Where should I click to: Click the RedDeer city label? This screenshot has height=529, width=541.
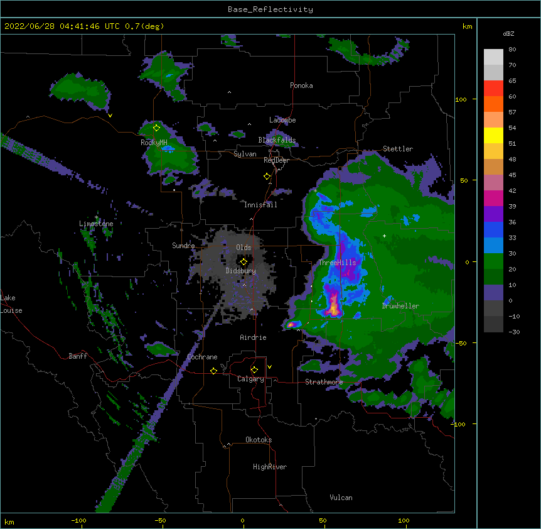[276, 160]
